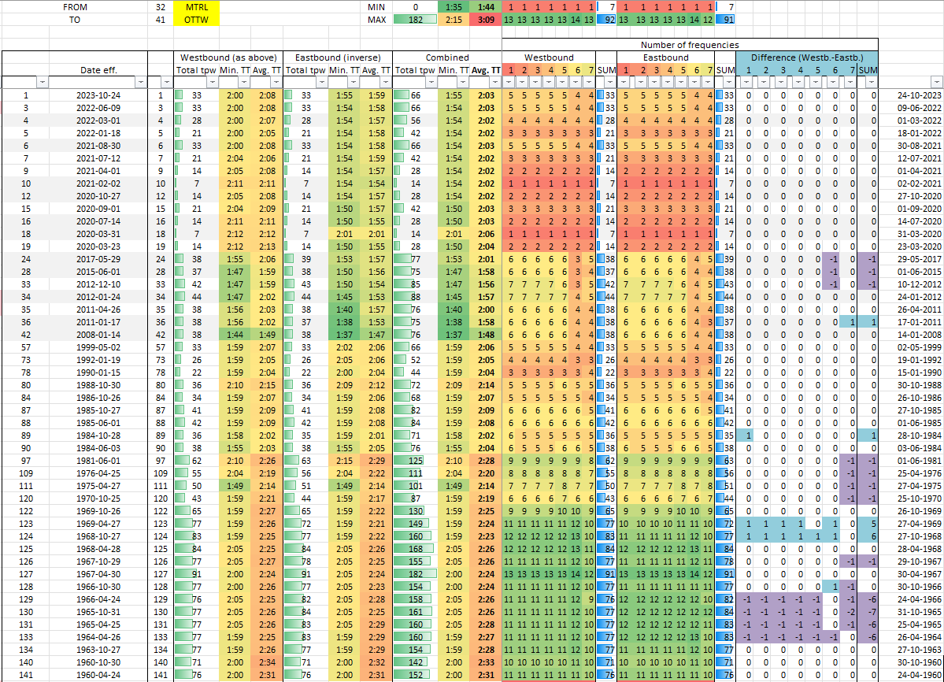This screenshot has width=944, height=682.
Task: Expand the Eastbound Min. TT filter arrow
Action: coord(352,82)
